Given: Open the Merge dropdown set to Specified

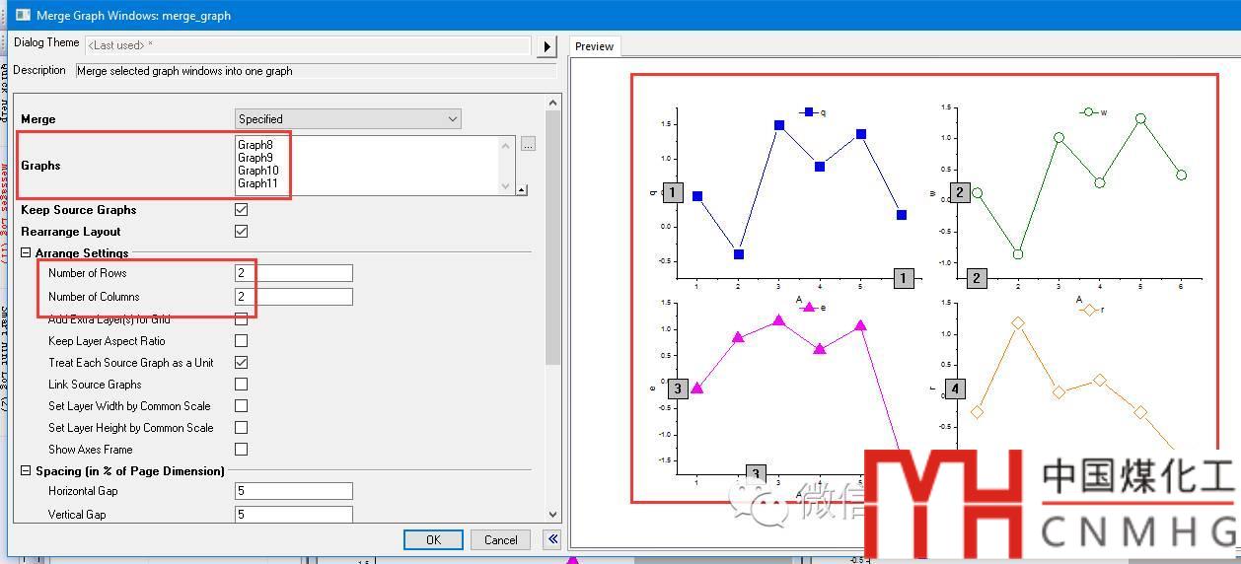Looking at the screenshot, I should (347, 118).
